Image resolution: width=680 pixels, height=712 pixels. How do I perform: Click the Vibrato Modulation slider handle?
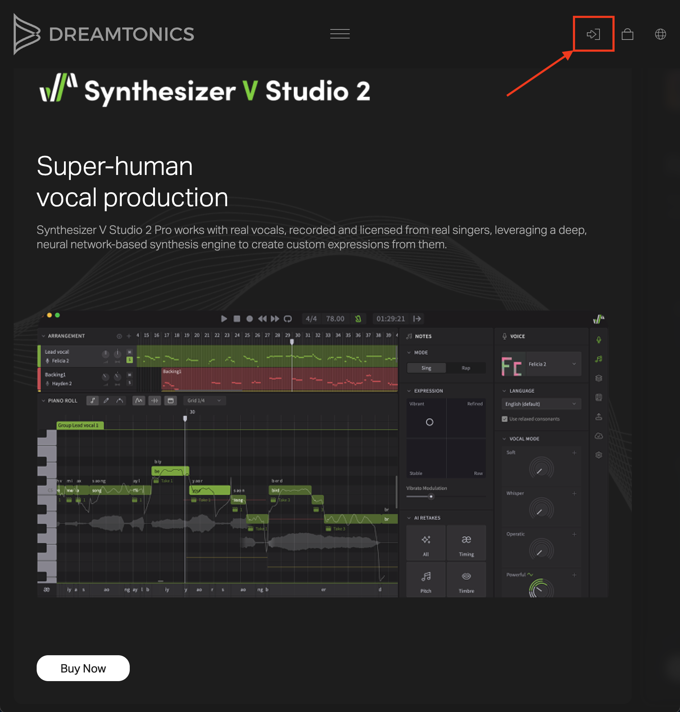click(431, 496)
